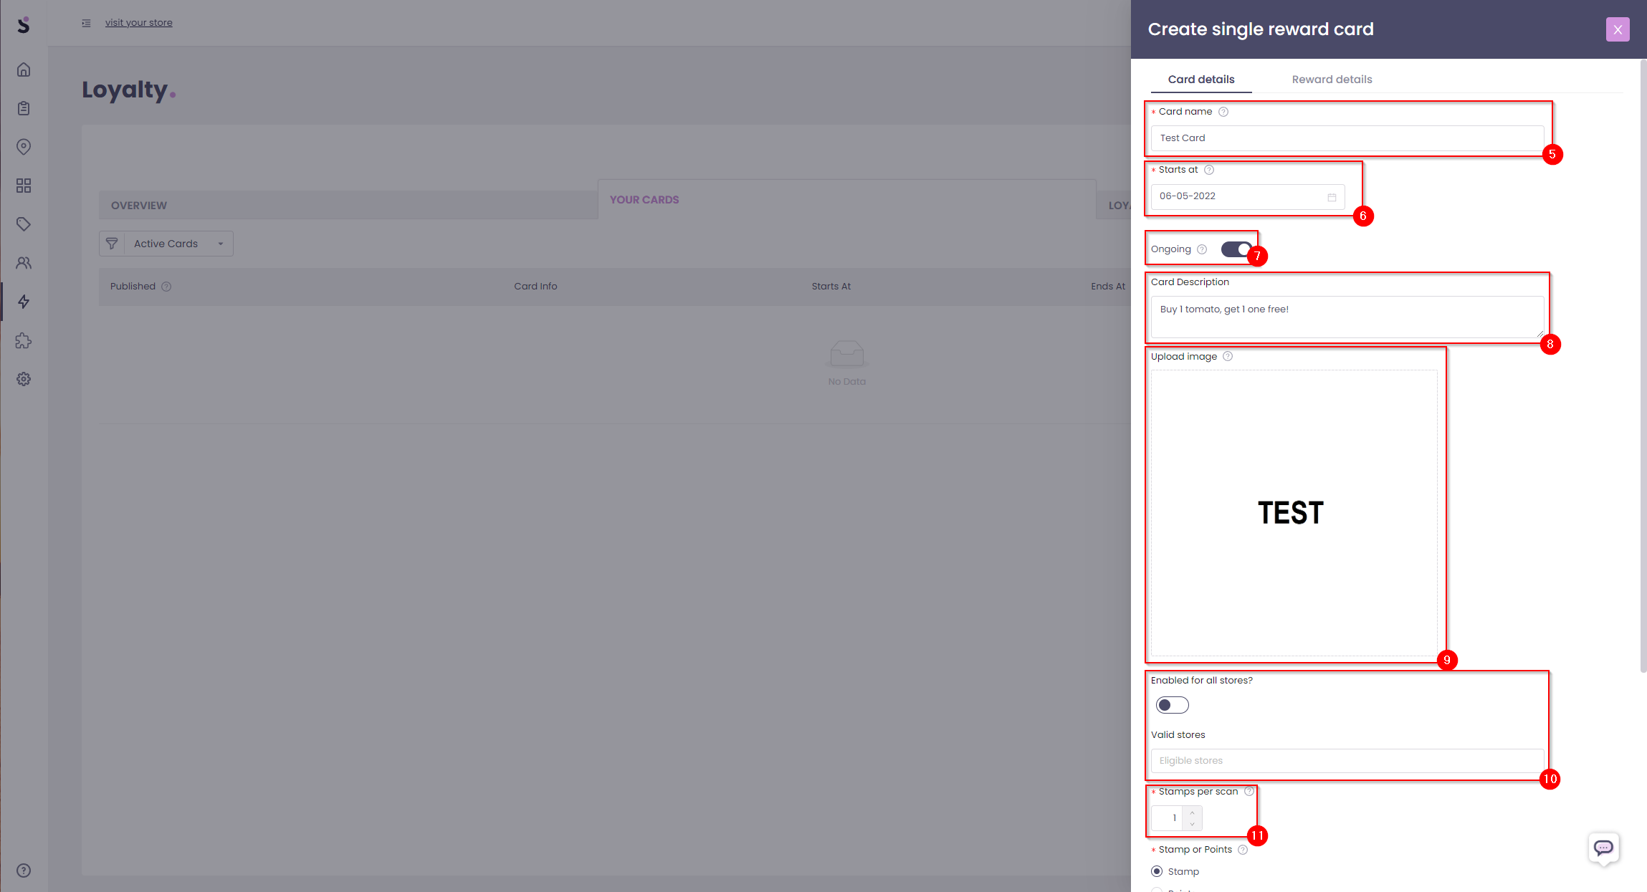Viewport: 1647px width, 892px height.
Task: Open the tag discounts sidebar icon
Action: (x=24, y=224)
